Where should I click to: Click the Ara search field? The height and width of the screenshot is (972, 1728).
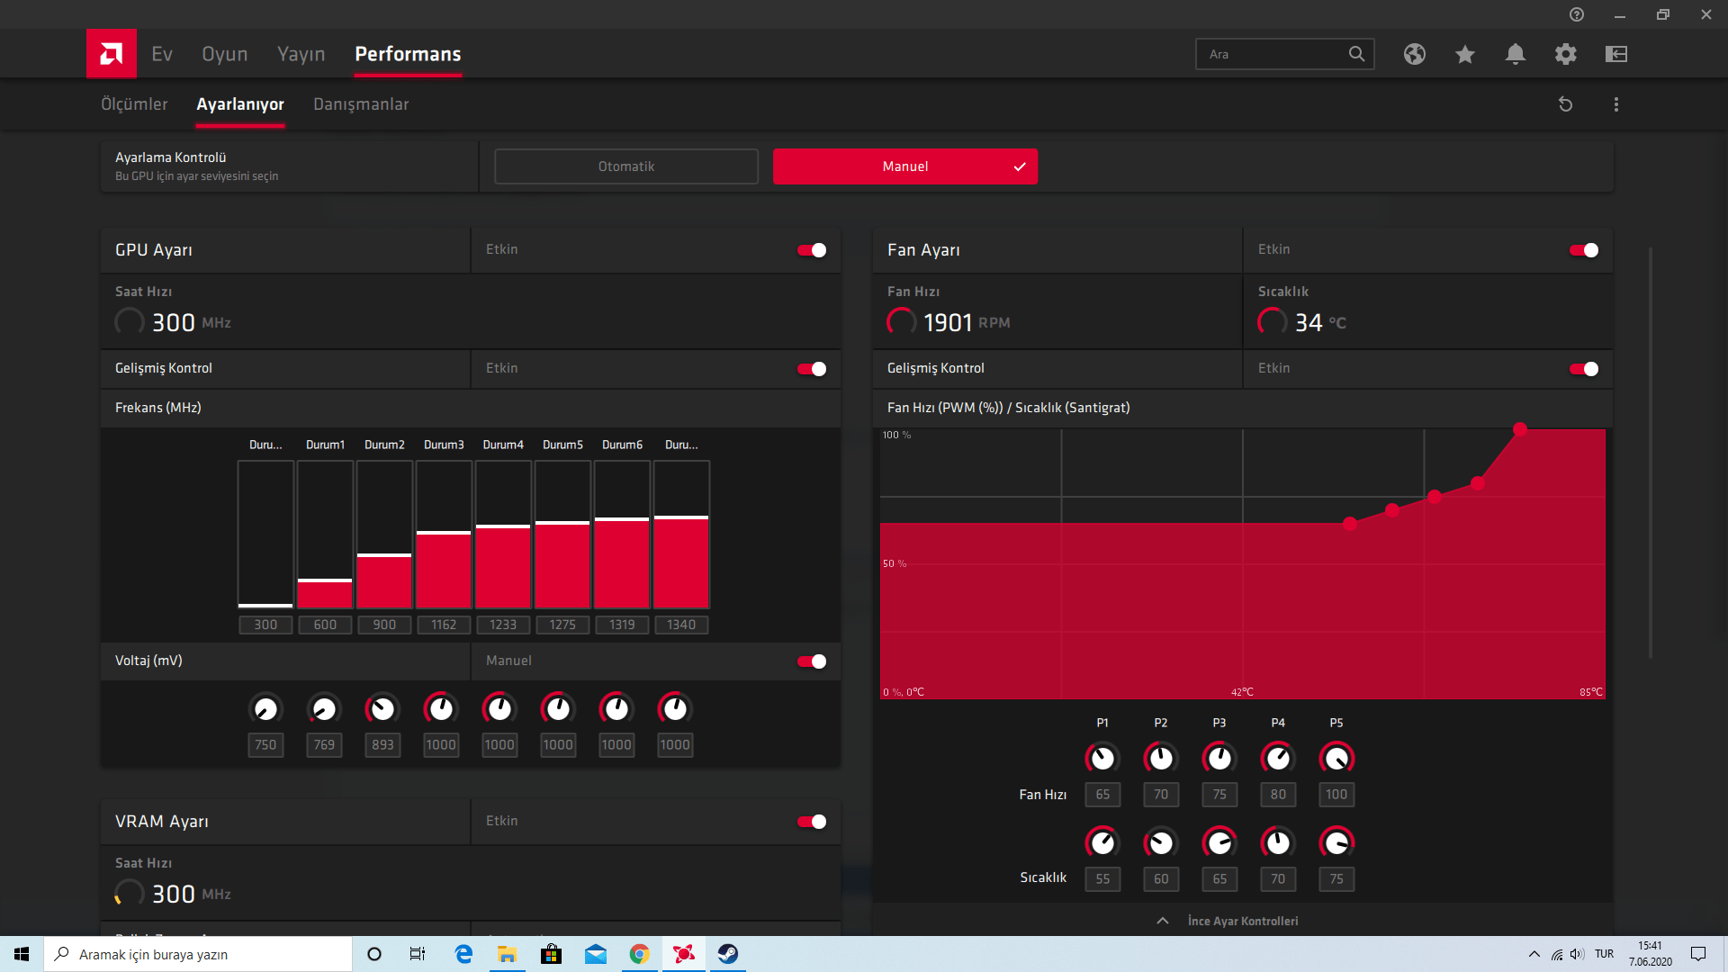(x=1269, y=54)
